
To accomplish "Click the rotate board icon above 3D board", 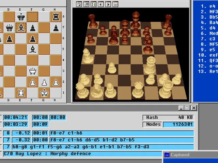I will pos(79,4).
